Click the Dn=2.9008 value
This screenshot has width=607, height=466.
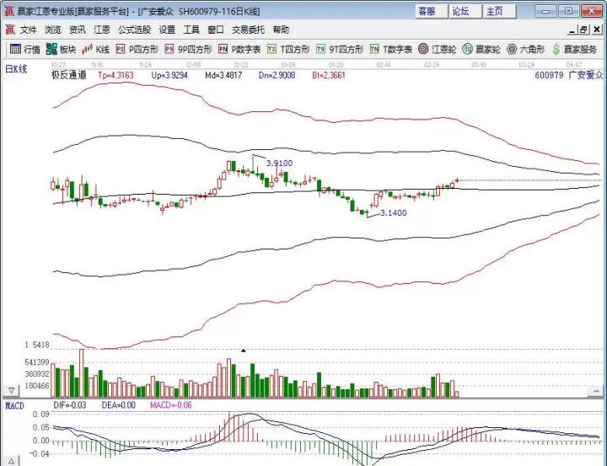click(x=277, y=75)
